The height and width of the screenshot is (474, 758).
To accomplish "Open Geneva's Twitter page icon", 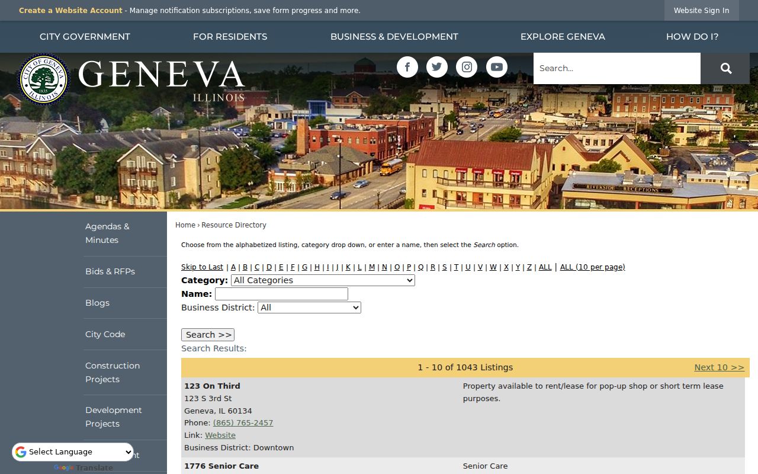I will pyautogui.click(x=437, y=67).
